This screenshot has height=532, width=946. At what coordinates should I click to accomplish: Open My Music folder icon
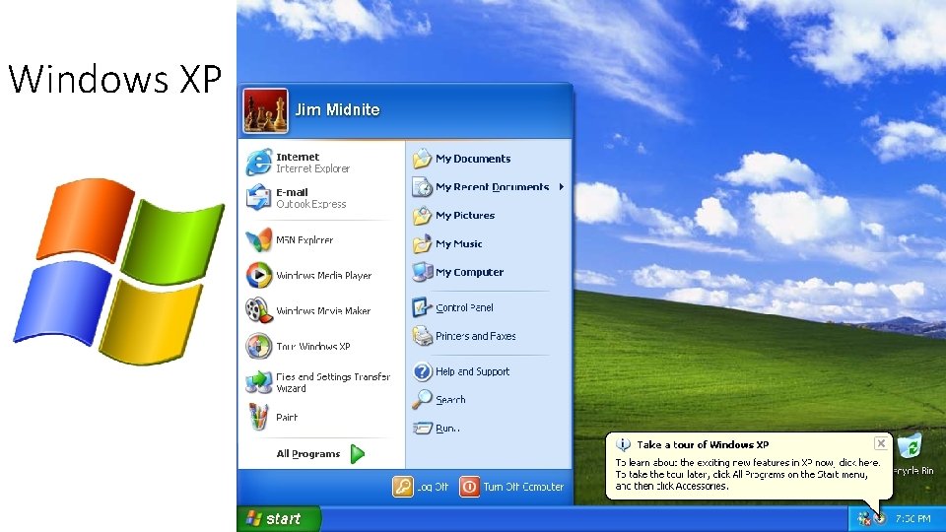(423, 243)
